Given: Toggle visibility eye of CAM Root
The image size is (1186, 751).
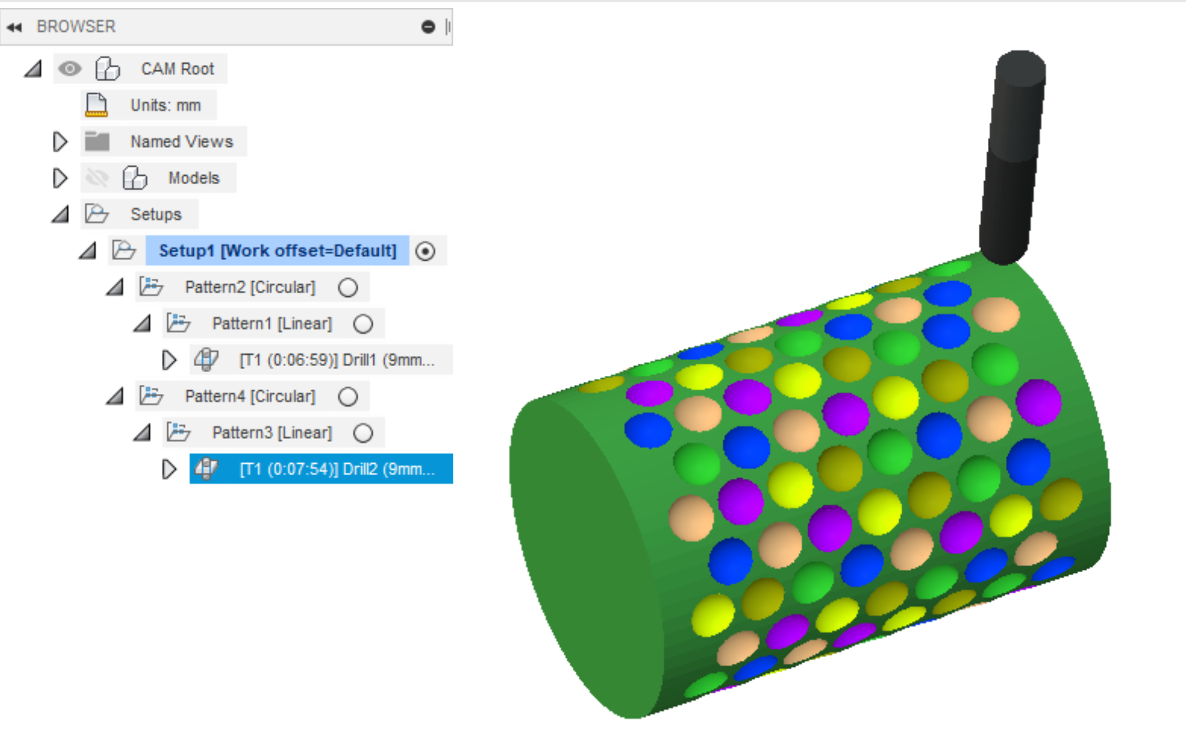Looking at the screenshot, I should (x=71, y=68).
